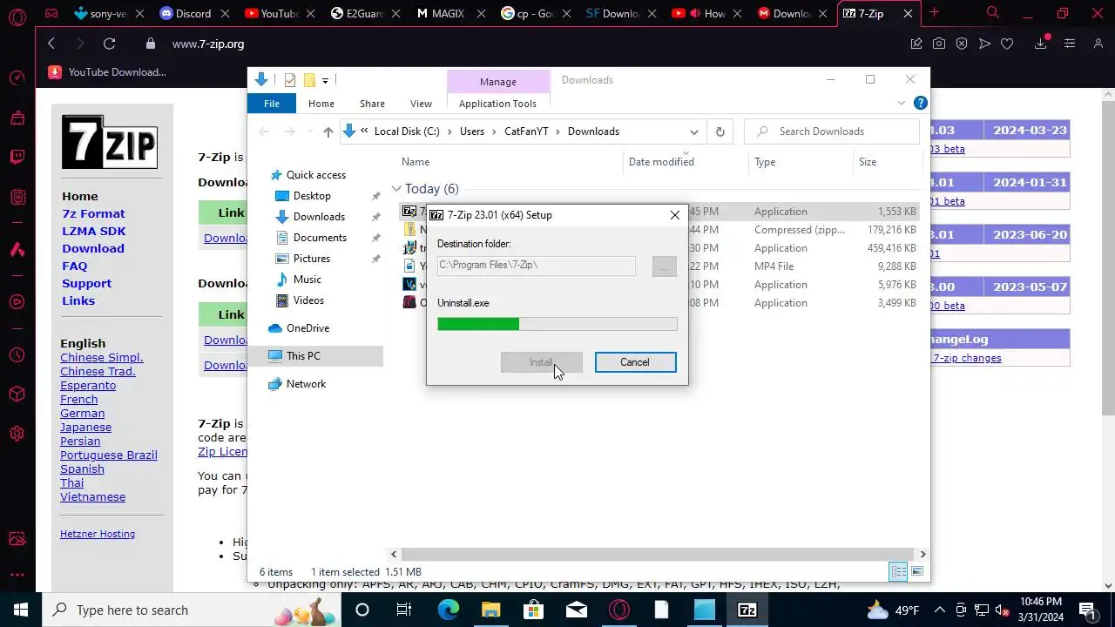Click the new folder quick-access icon
This screenshot has height=627, width=1115.
pyautogui.click(x=308, y=80)
